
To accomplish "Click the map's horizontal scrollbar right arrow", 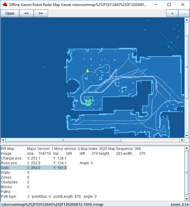I will click(x=182, y=140).
